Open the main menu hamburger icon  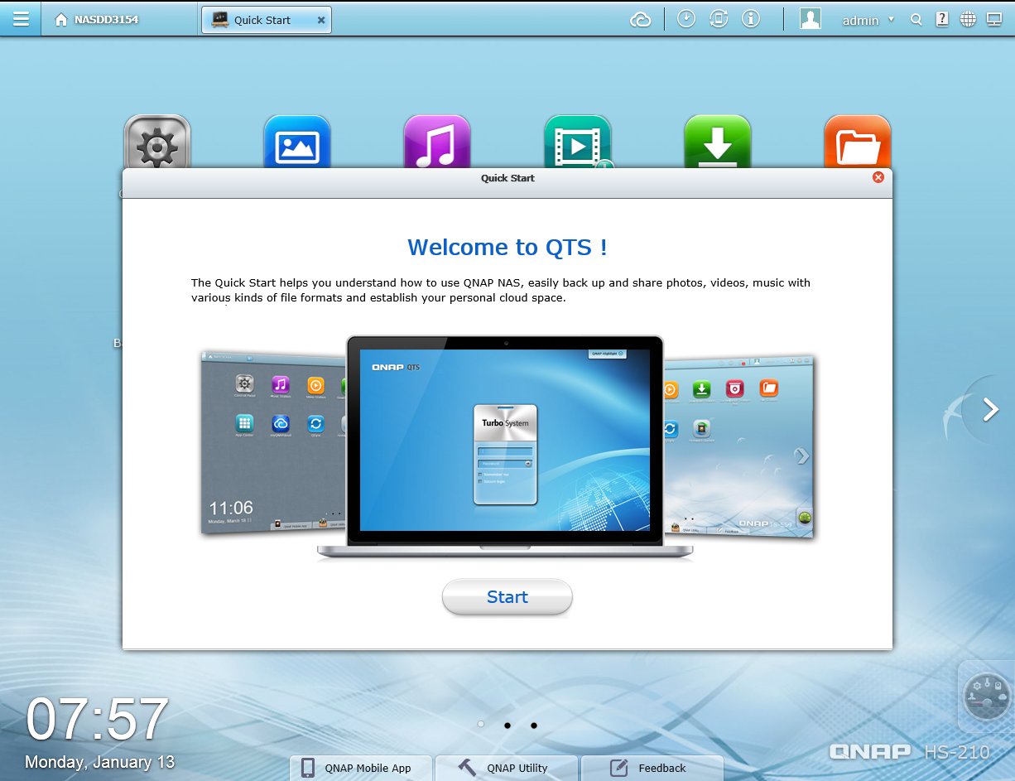[21, 19]
